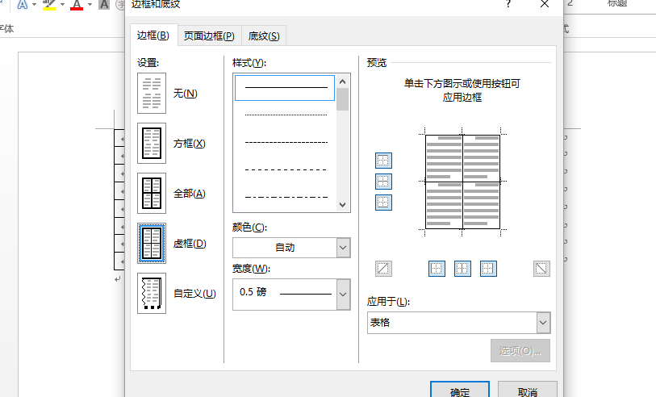This screenshot has height=397, width=656.
Task: Open the 页面边框(P) tab
Action: tap(209, 36)
